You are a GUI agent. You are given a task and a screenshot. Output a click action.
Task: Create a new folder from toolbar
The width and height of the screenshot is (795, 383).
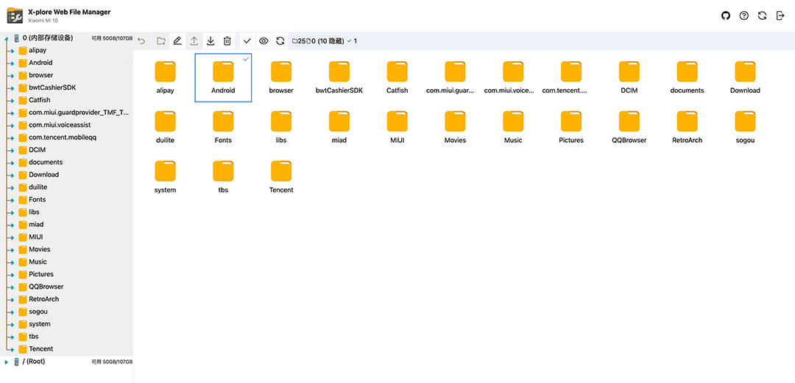tap(161, 41)
